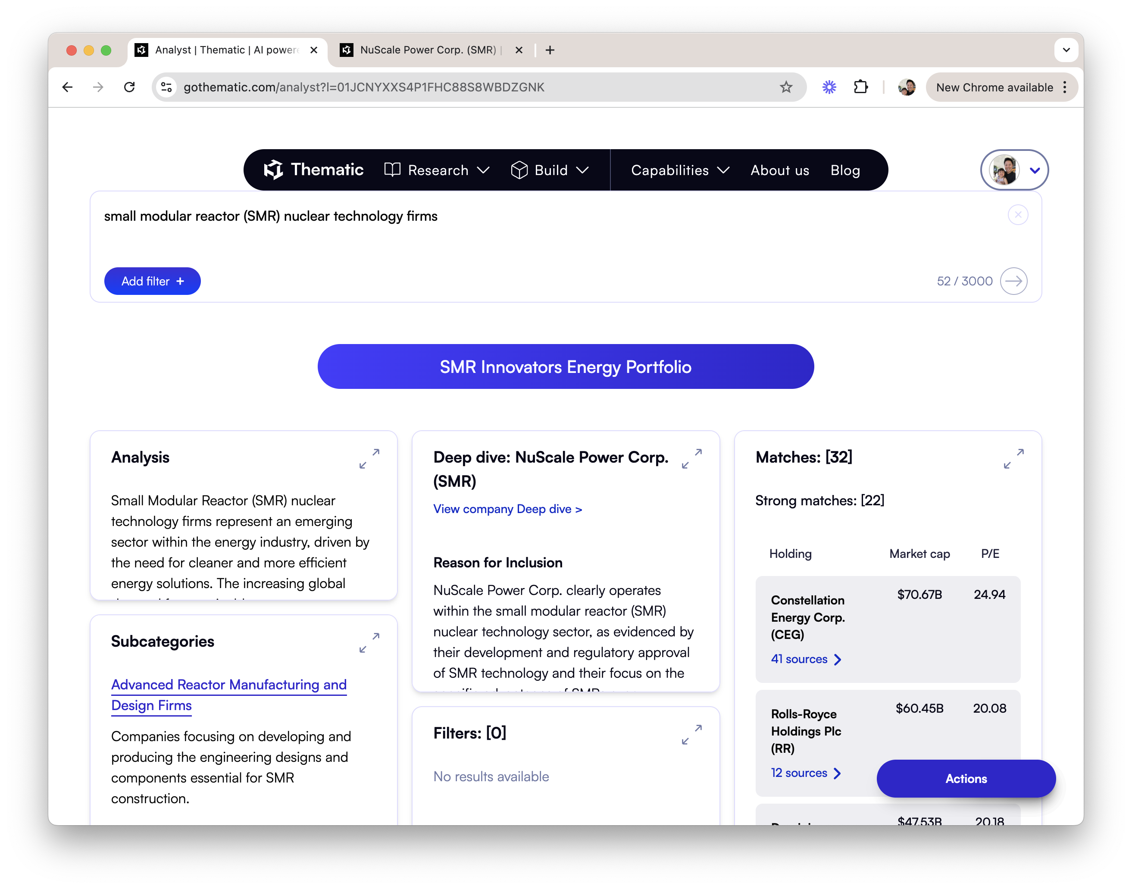Screen dimensions: 1132x889
Task: Click the Actions button
Action: click(x=966, y=779)
